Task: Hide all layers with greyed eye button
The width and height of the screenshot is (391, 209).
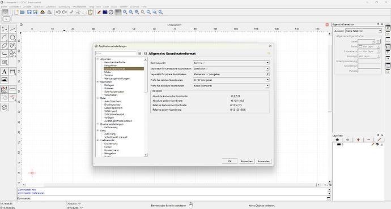Action: coord(347,140)
